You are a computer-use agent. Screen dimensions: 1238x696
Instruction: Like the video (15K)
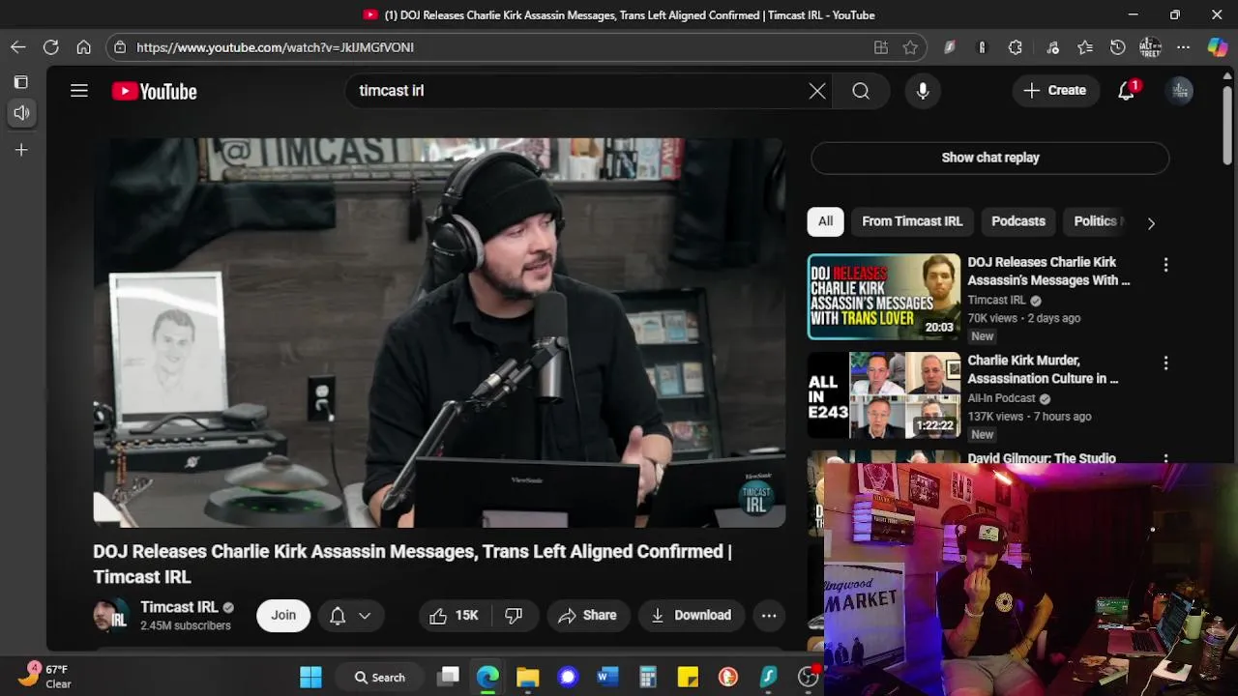pos(456,616)
